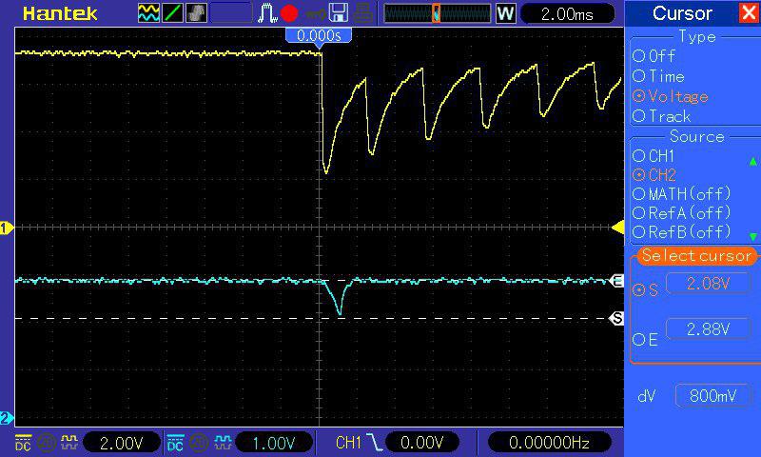Image resolution: width=761 pixels, height=457 pixels.
Task: Click the empty status box in top bar
Action: pos(231,13)
